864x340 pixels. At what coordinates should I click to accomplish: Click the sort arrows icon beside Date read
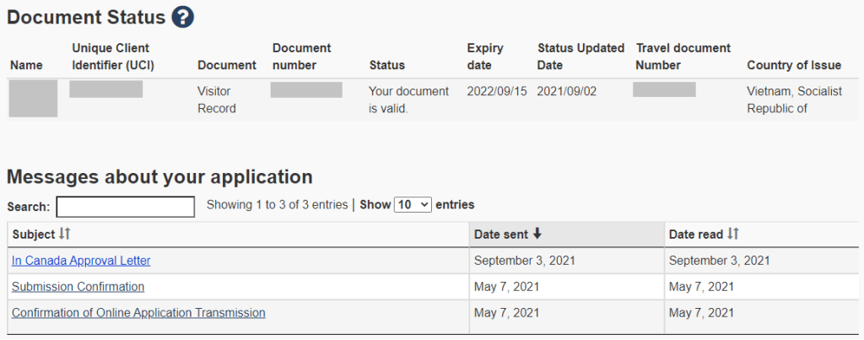coord(733,234)
